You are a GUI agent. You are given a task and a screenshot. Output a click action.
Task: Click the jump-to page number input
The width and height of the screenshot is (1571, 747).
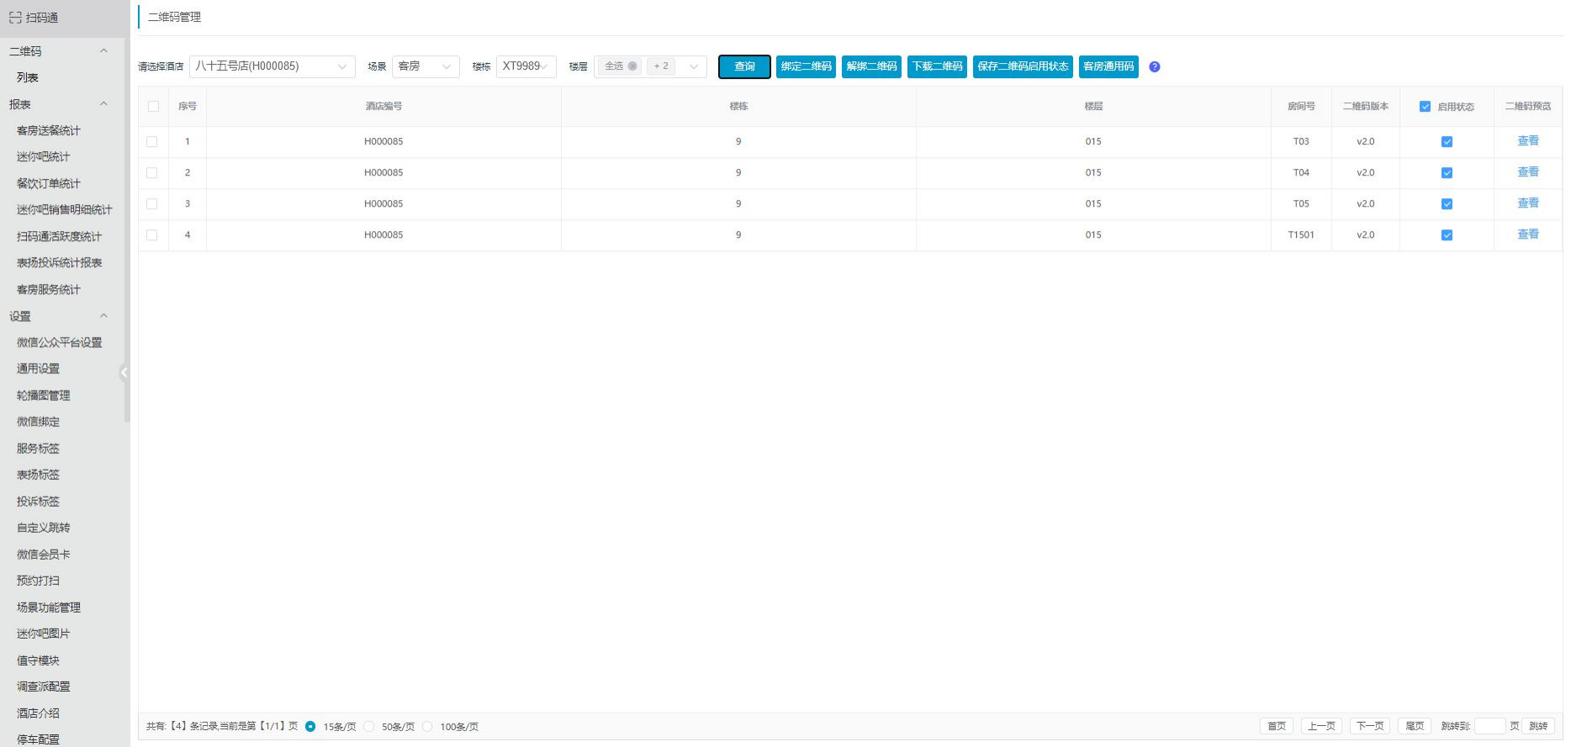(1489, 726)
